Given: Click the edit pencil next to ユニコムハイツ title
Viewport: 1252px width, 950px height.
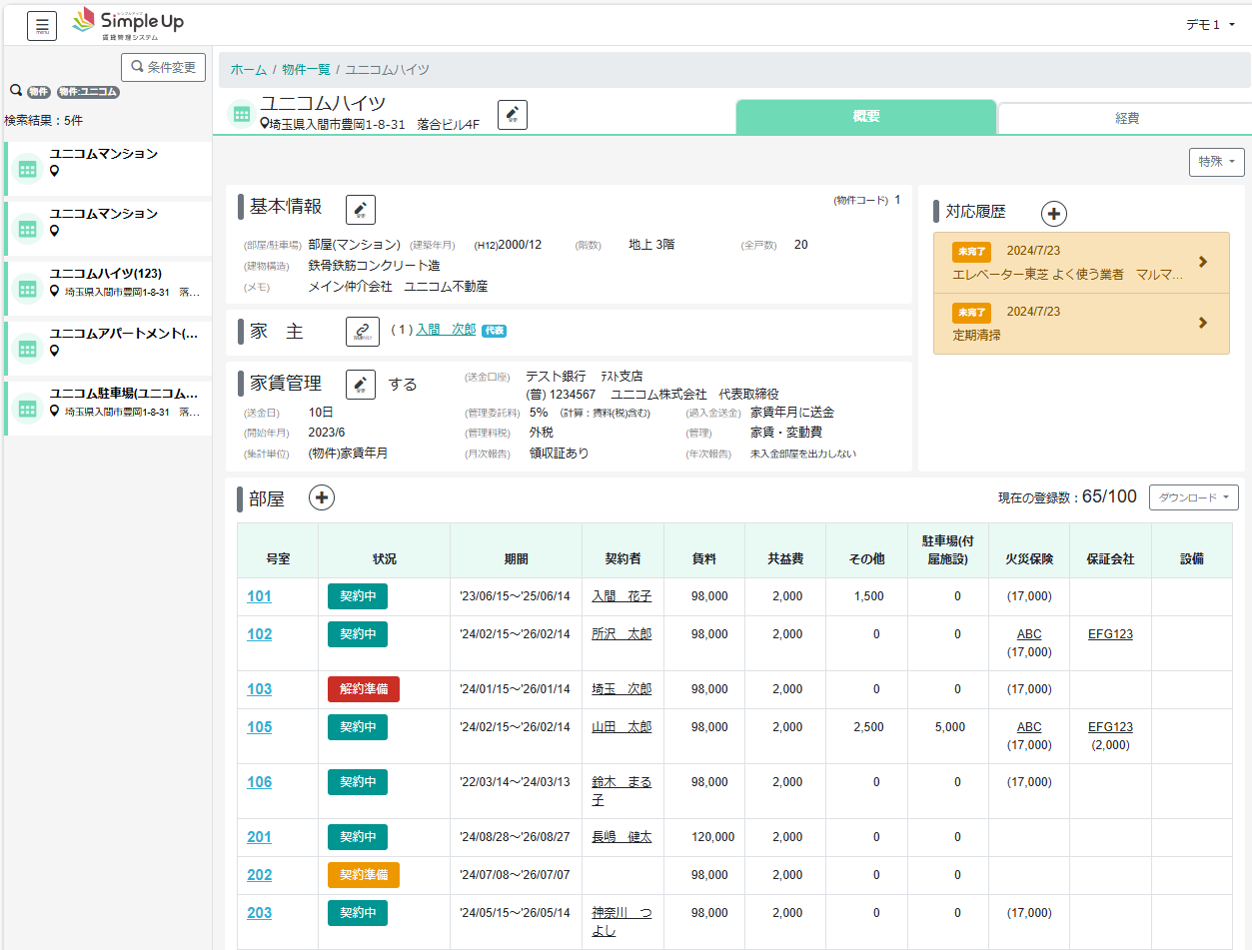Looking at the screenshot, I should pyautogui.click(x=513, y=115).
